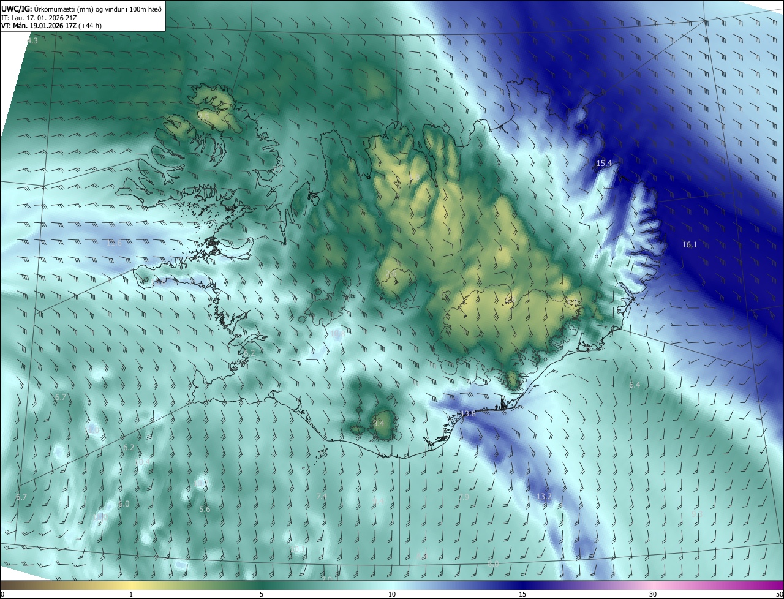
Task: Click the 6.0 value label on the map
Action: (x=124, y=503)
